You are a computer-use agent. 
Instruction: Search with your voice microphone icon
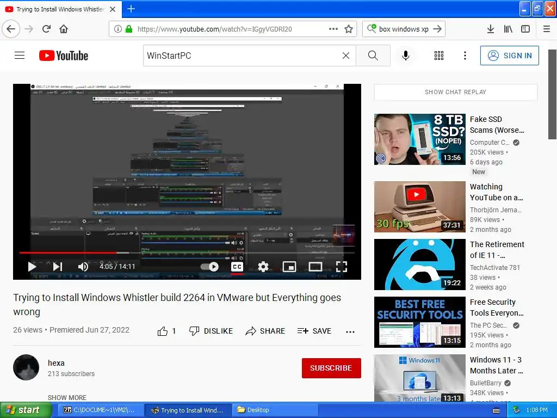[x=406, y=56]
